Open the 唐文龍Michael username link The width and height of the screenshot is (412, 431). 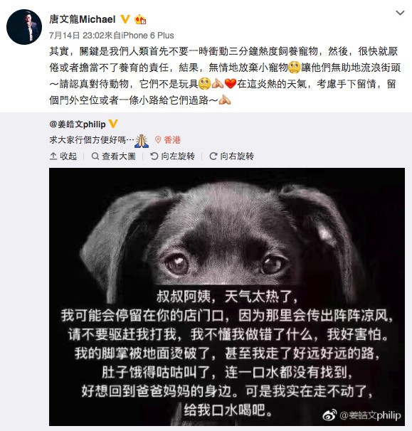[x=83, y=19]
